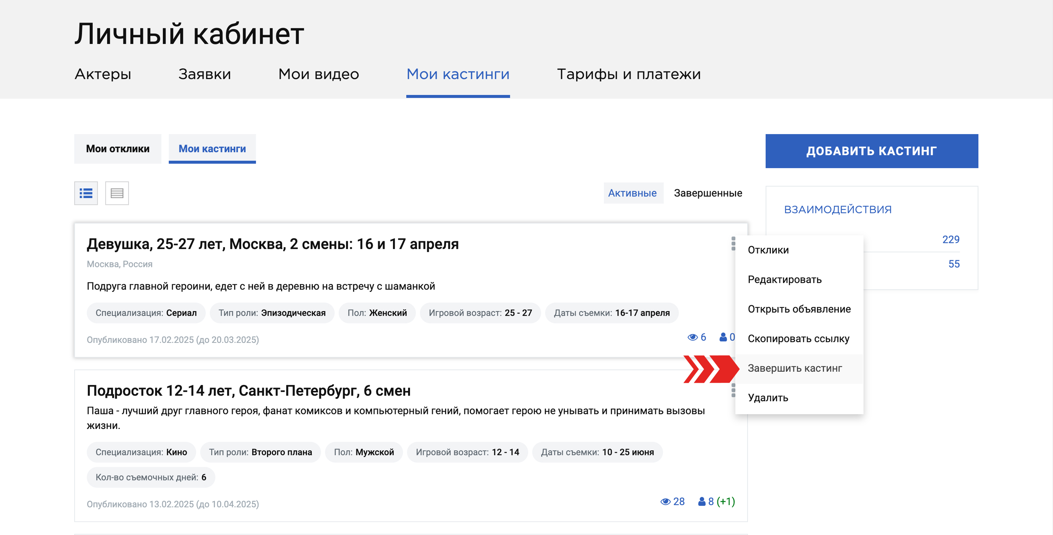1053x535 pixels.
Task: Open the Актеры section
Action: 103,74
